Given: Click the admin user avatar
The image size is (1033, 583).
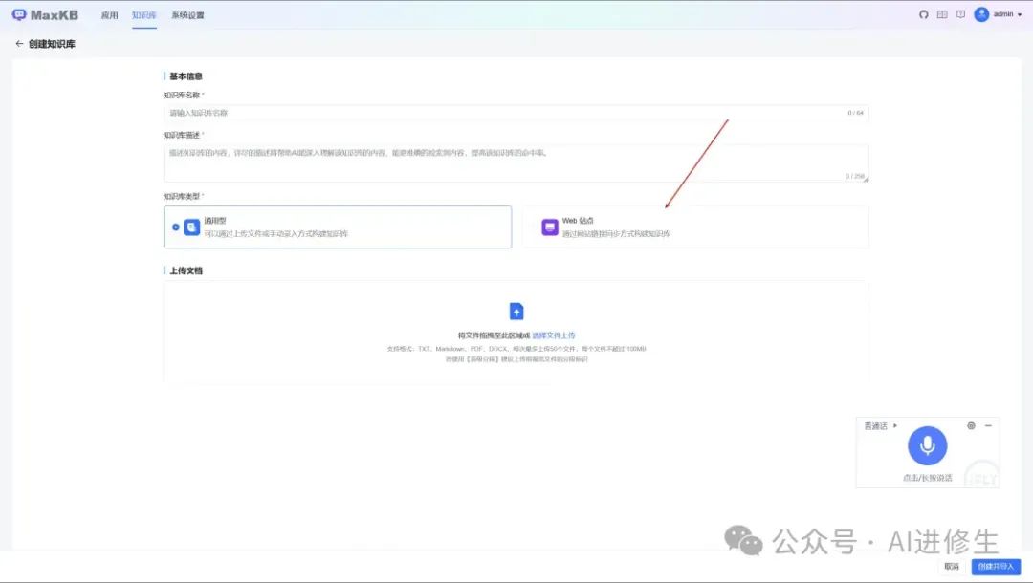Looking at the screenshot, I should 981,14.
